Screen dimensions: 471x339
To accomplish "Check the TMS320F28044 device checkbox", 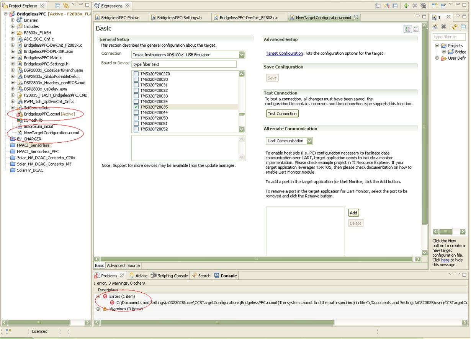I will pos(136,113).
